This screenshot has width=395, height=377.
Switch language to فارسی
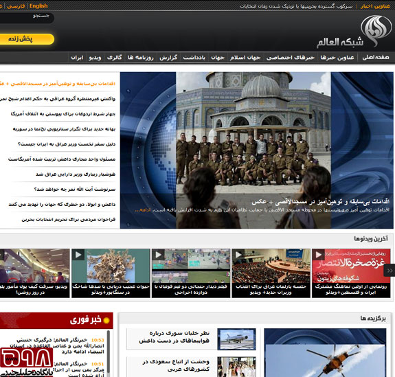(16, 5)
